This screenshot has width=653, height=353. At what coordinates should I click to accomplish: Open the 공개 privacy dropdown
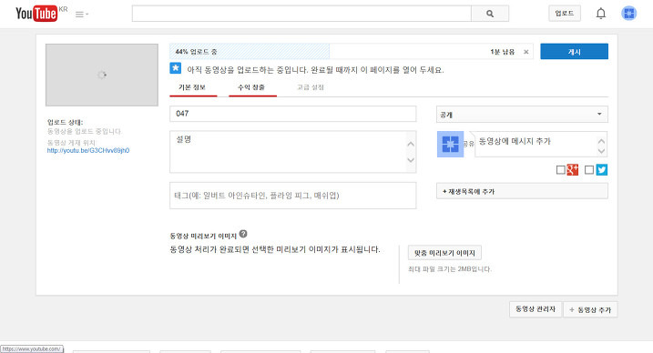coord(522,115)
